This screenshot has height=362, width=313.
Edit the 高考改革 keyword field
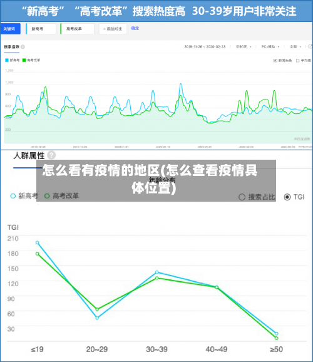[77, 29]
